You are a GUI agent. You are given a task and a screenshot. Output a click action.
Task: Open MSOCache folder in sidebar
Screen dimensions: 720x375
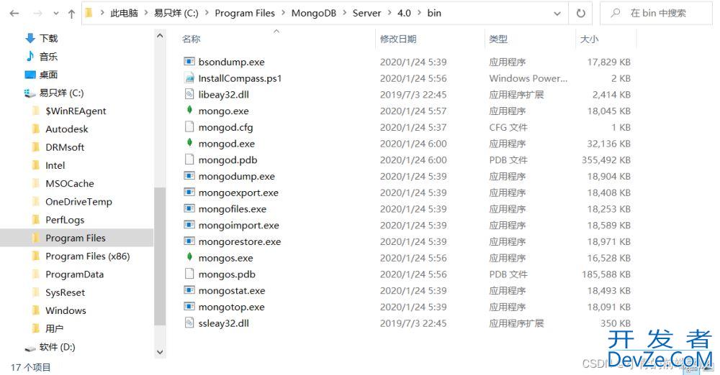pyautogui.click(x=70, y=183)
